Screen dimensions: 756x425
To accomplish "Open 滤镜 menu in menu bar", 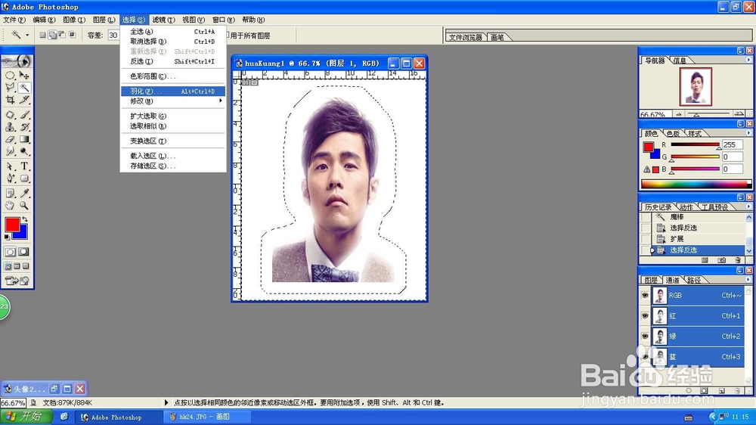I will click(163, 20).
